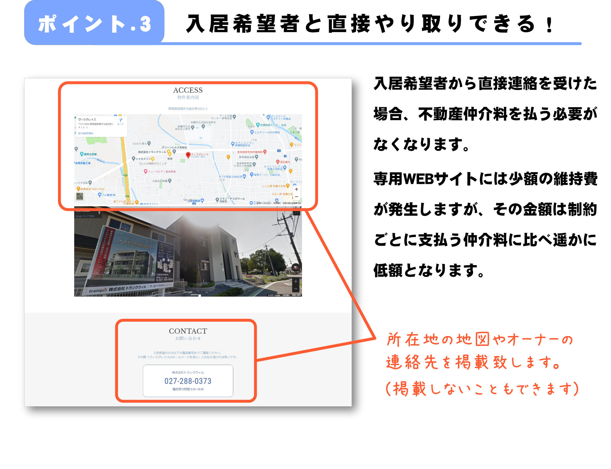The height and width of the screenshot is (469, 611).
Task: Zoom in on Street View with plus button
Action: click(296, 281)
